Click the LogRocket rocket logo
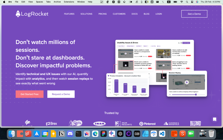The width and height of the screenshot is (223, 140). pyautogui.click(x=18, y=14)
